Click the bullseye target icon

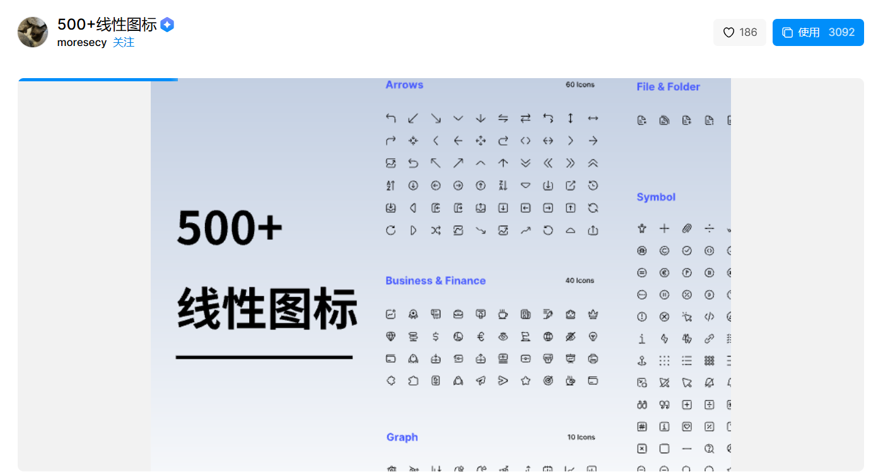click(548, 381)
